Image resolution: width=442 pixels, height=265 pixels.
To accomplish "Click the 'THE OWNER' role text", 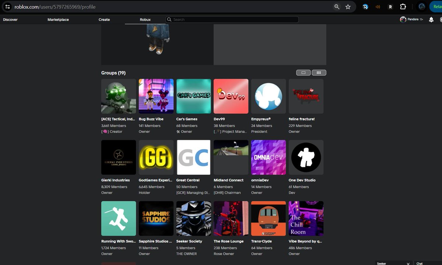I will click(187, 254).
